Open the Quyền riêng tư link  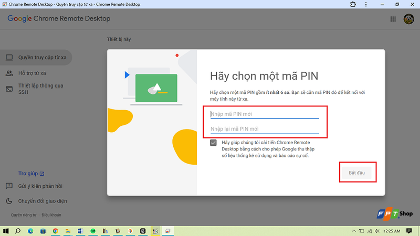click(x=24, y=215)
